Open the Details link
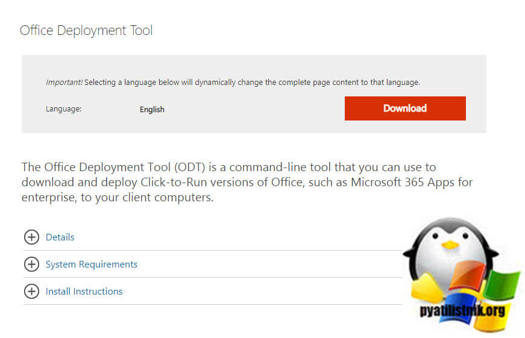This screenshot has width=525, height=338. 60,237
